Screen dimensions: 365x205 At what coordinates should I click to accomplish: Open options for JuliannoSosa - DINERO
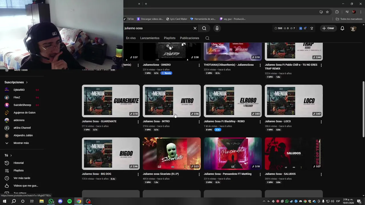[x=199, y=65]
